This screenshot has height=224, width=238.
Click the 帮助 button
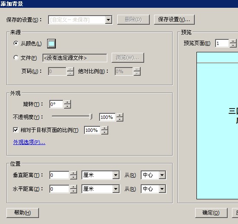pyautogui.click(x=23, y=213)
